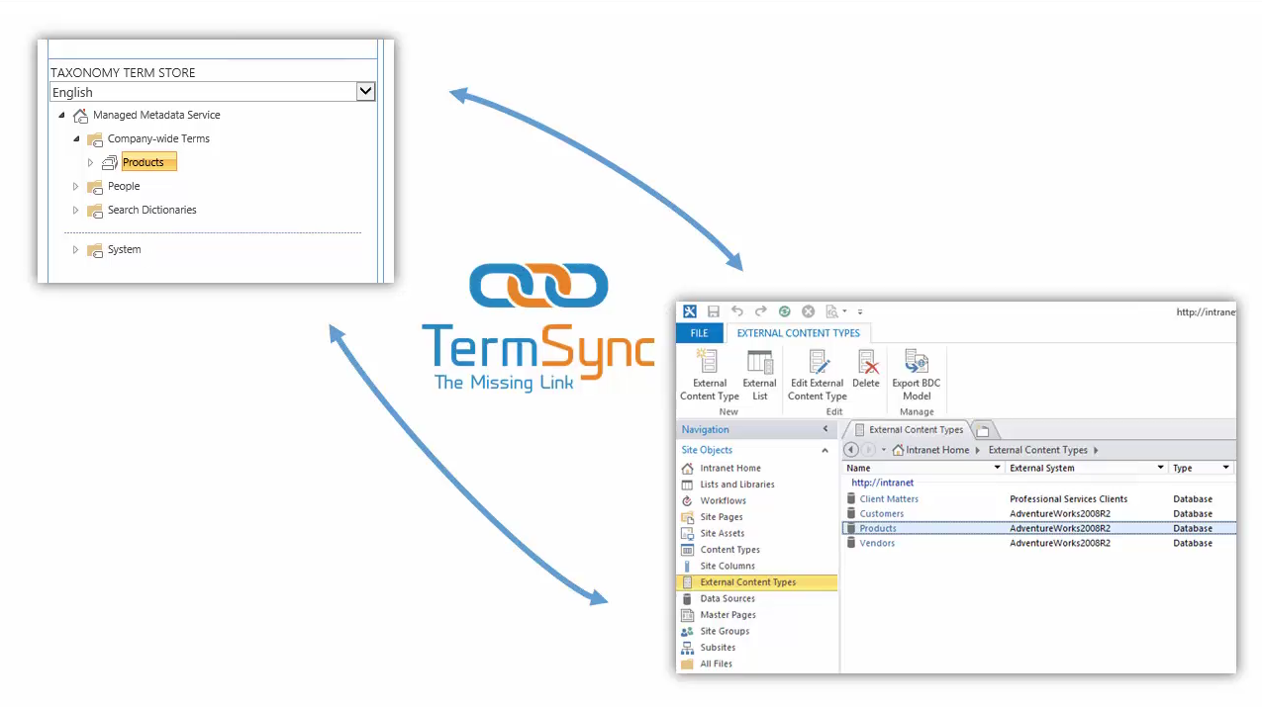Image resolution: width=1262 pixels, height=707 pixels.
Task: Open the Name column filter dropdown
Action: [x=998, y=468]
